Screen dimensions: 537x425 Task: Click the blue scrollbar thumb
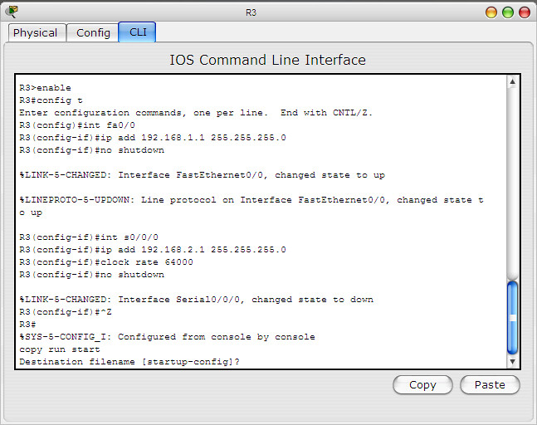(x=512, y=316)
